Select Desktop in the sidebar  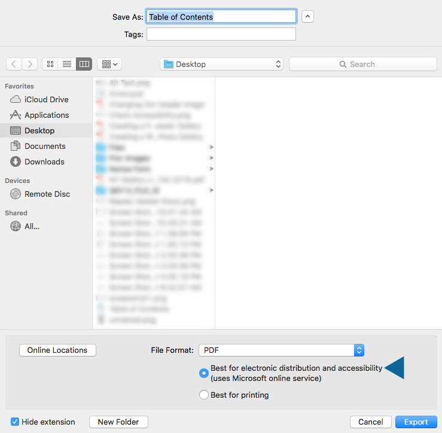46,130
